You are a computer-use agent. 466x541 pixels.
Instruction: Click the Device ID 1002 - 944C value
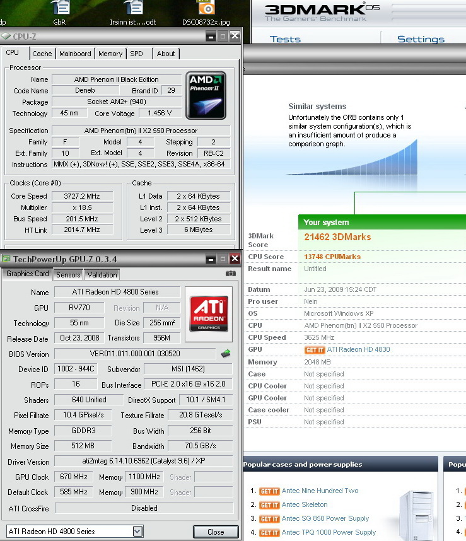[76, 369]
